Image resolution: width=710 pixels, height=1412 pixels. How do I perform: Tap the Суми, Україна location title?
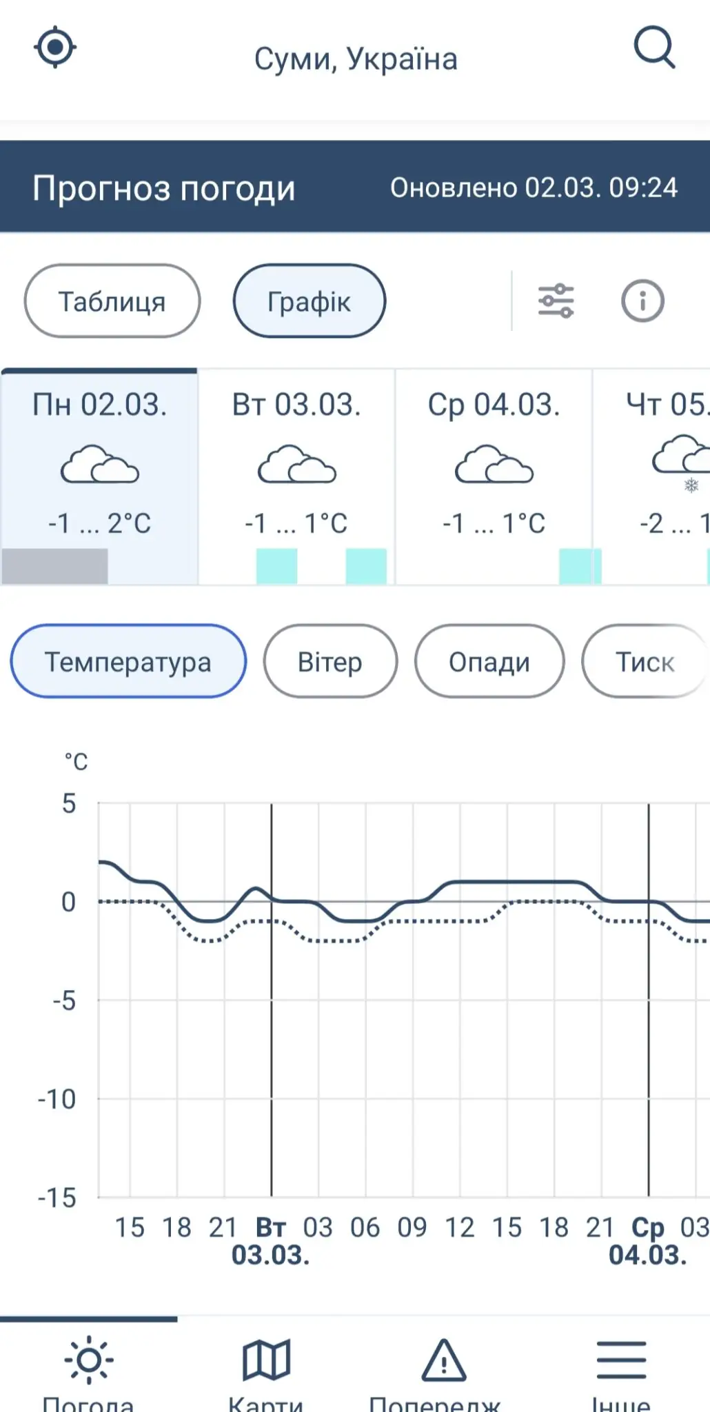[356, 59]
